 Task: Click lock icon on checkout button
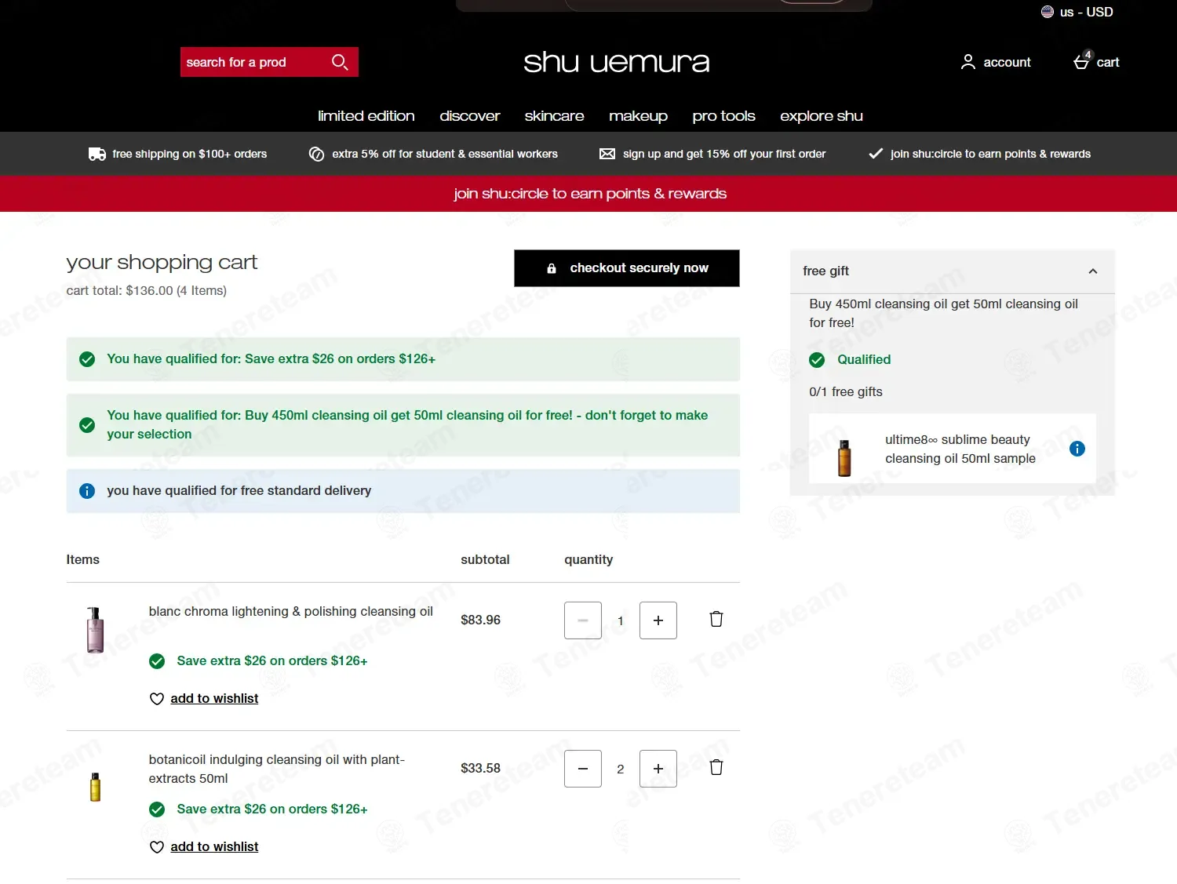tap(552, 268)
